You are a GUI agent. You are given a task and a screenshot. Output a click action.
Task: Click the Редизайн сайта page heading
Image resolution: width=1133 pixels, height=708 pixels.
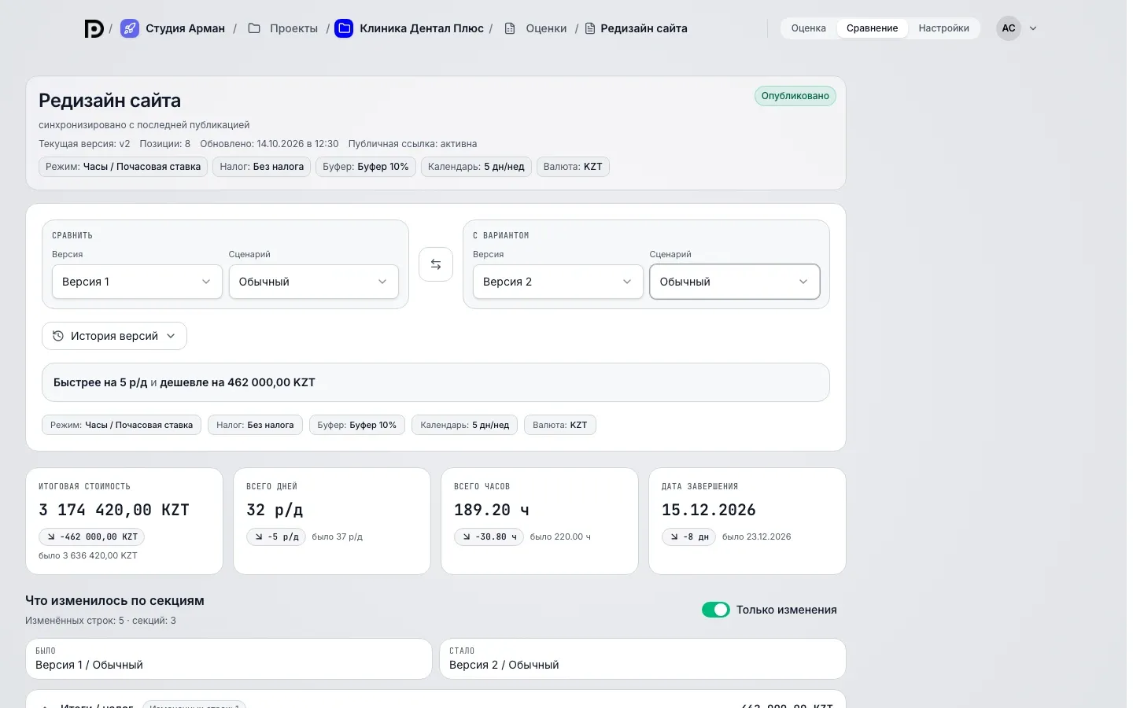tap(109, 100)
